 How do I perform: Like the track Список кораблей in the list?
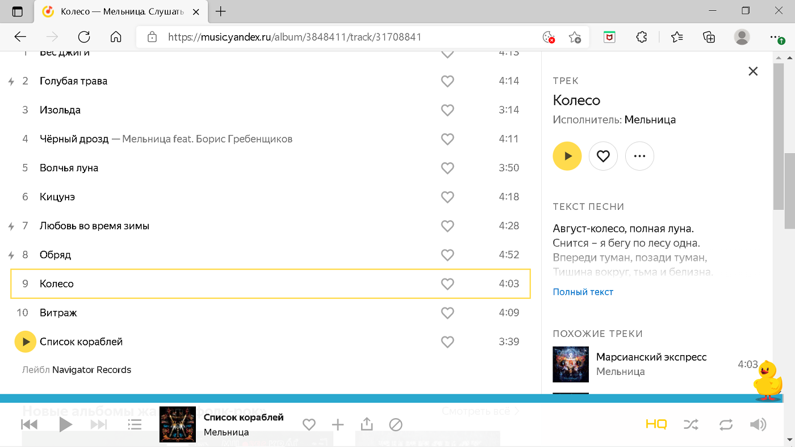pyautogui.click(x=447, y=341)
